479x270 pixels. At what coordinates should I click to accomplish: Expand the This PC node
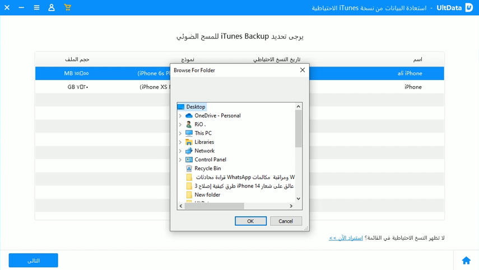180,133
